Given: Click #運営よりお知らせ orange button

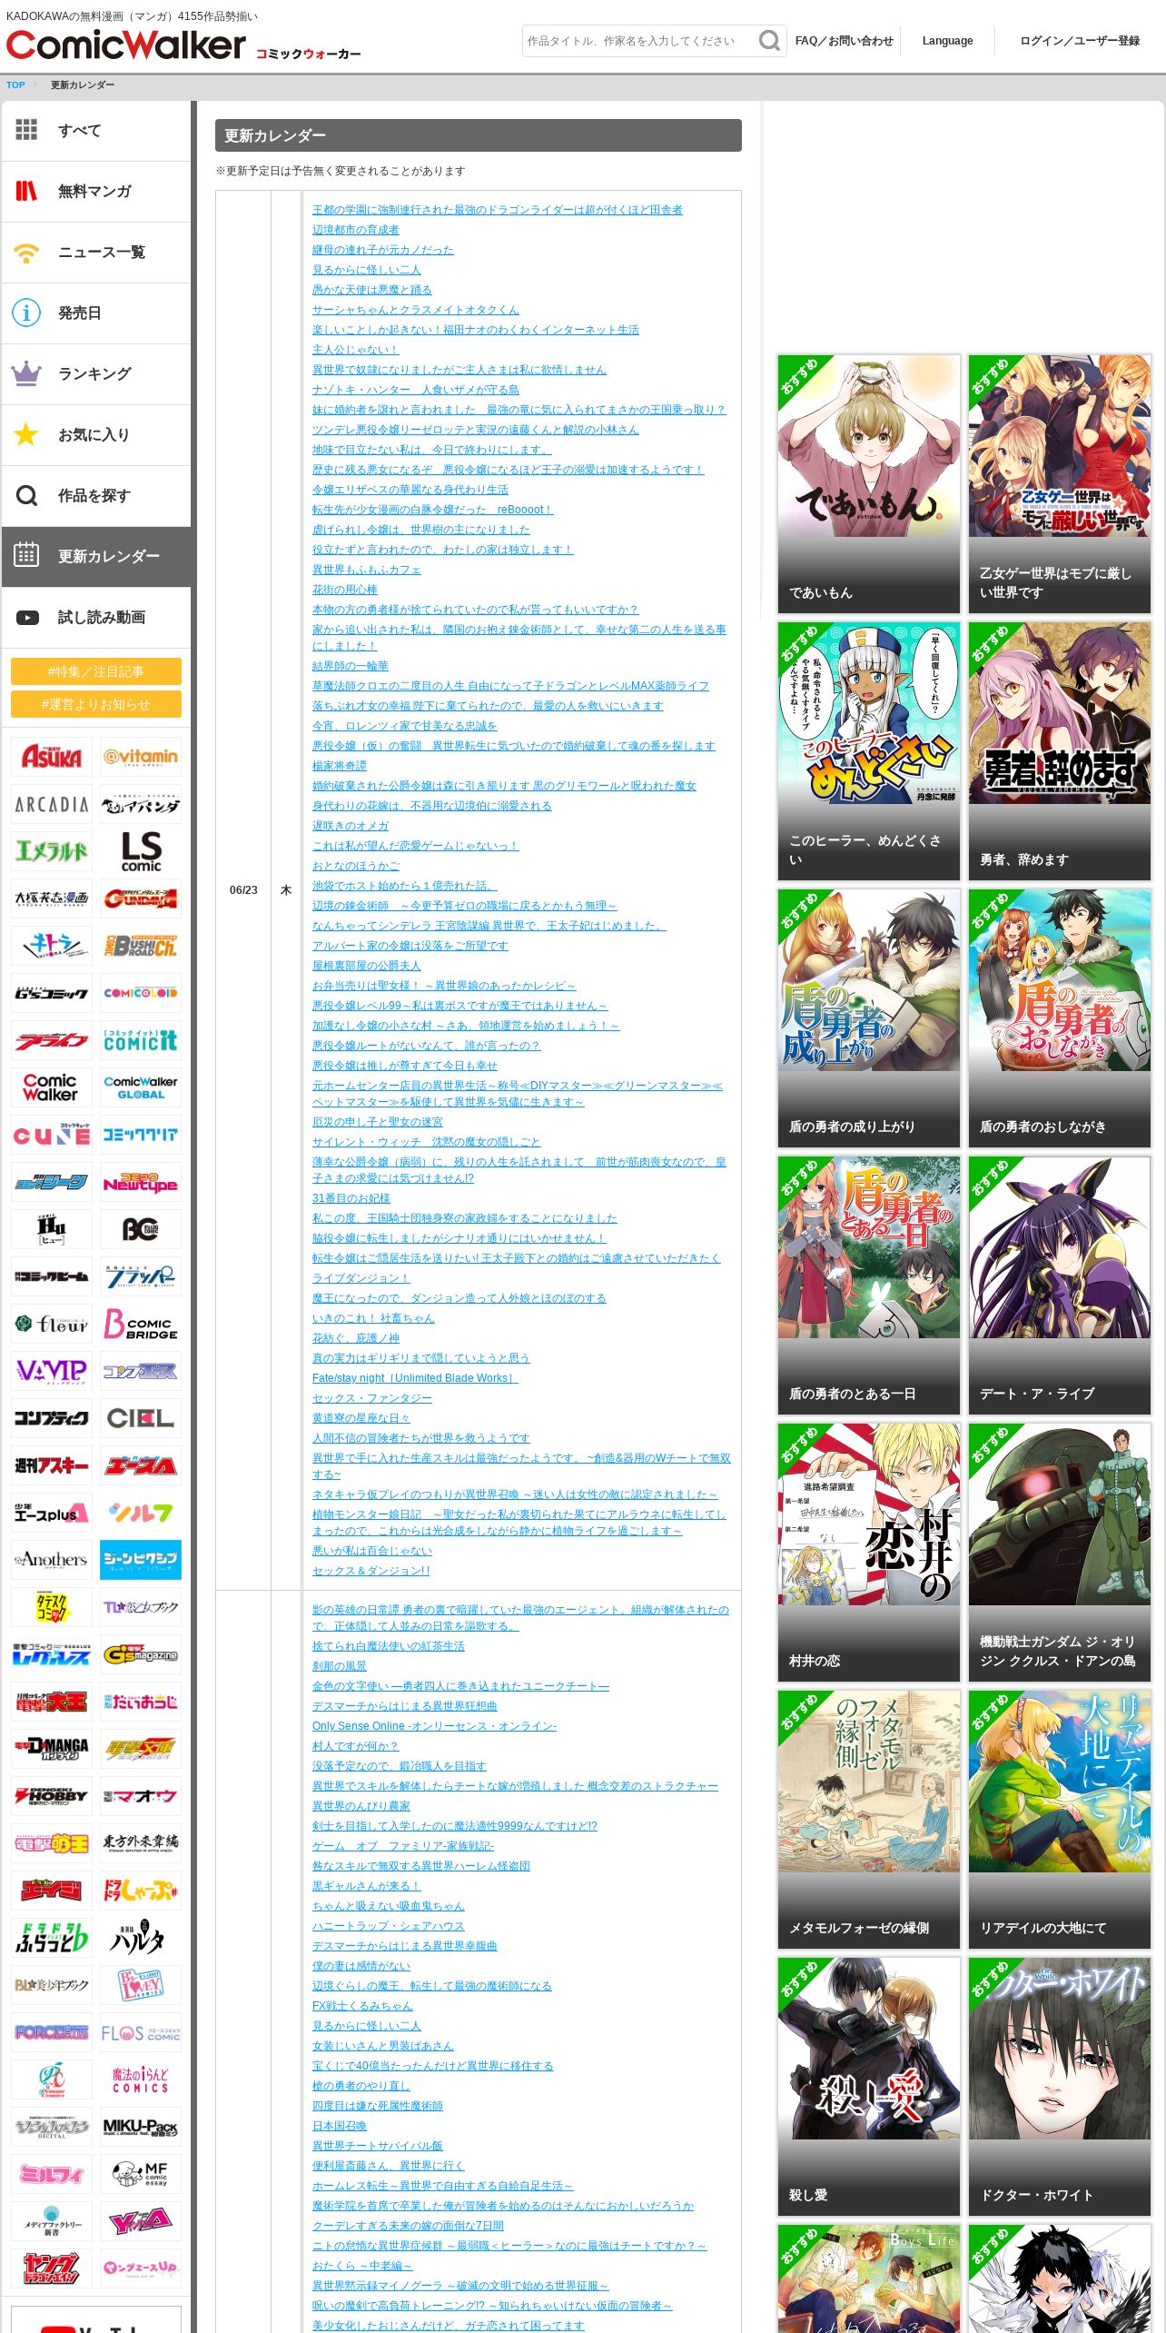Looking at the screenshot, I should point(96,704).
